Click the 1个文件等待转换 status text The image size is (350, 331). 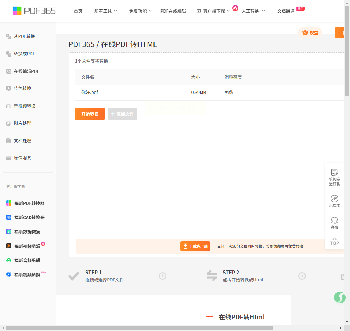coord(92,61)
